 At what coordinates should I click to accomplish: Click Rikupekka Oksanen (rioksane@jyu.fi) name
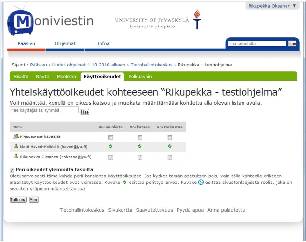pos(56,157)
